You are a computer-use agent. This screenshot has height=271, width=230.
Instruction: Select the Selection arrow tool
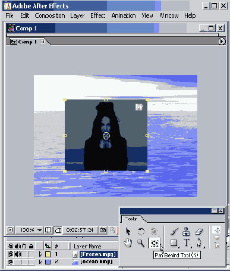tap(128, 232)
